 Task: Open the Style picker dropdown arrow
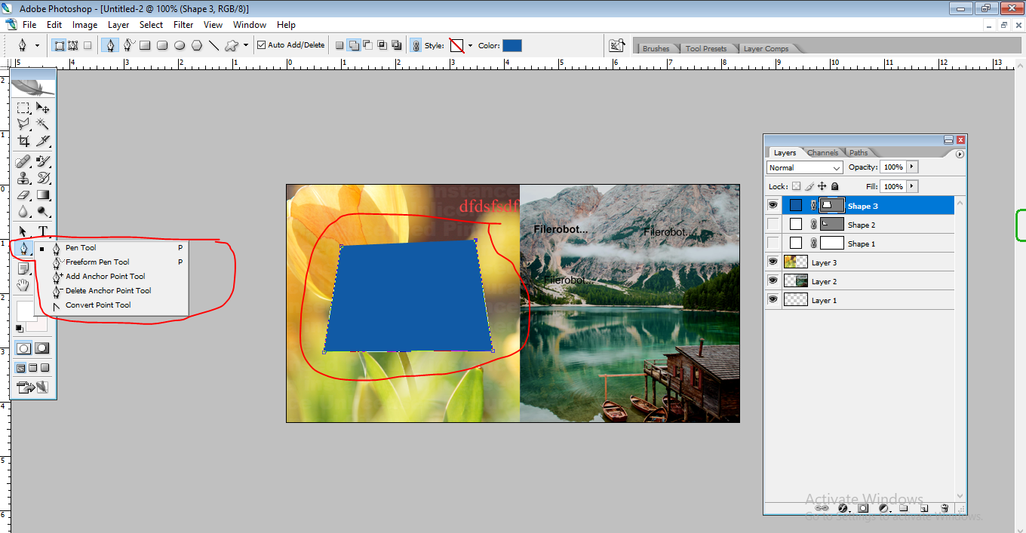tap(470, 44)
